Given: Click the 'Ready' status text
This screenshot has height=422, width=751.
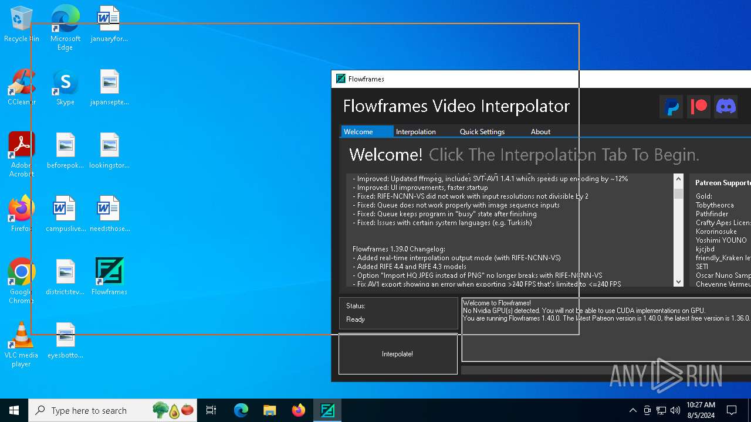Looking at the screenshot, I should tap(356, 319).
